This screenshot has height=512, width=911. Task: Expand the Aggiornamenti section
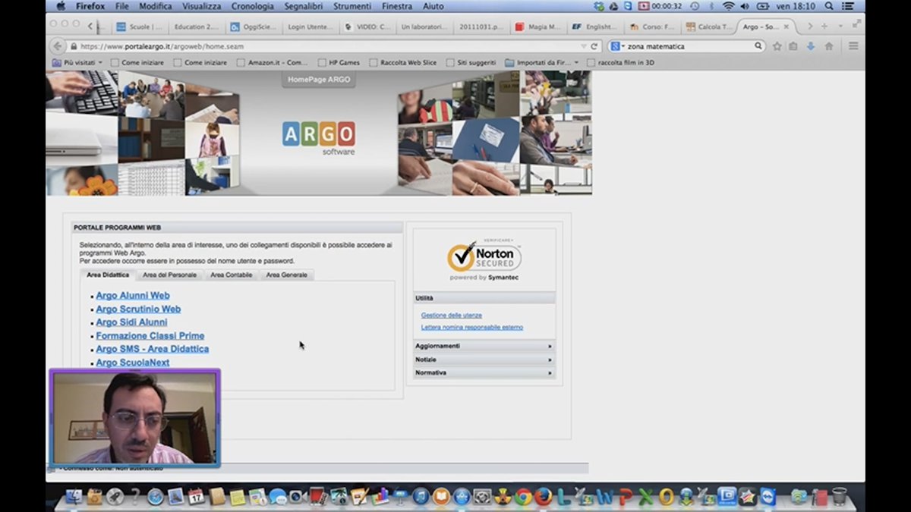(484, 346)
